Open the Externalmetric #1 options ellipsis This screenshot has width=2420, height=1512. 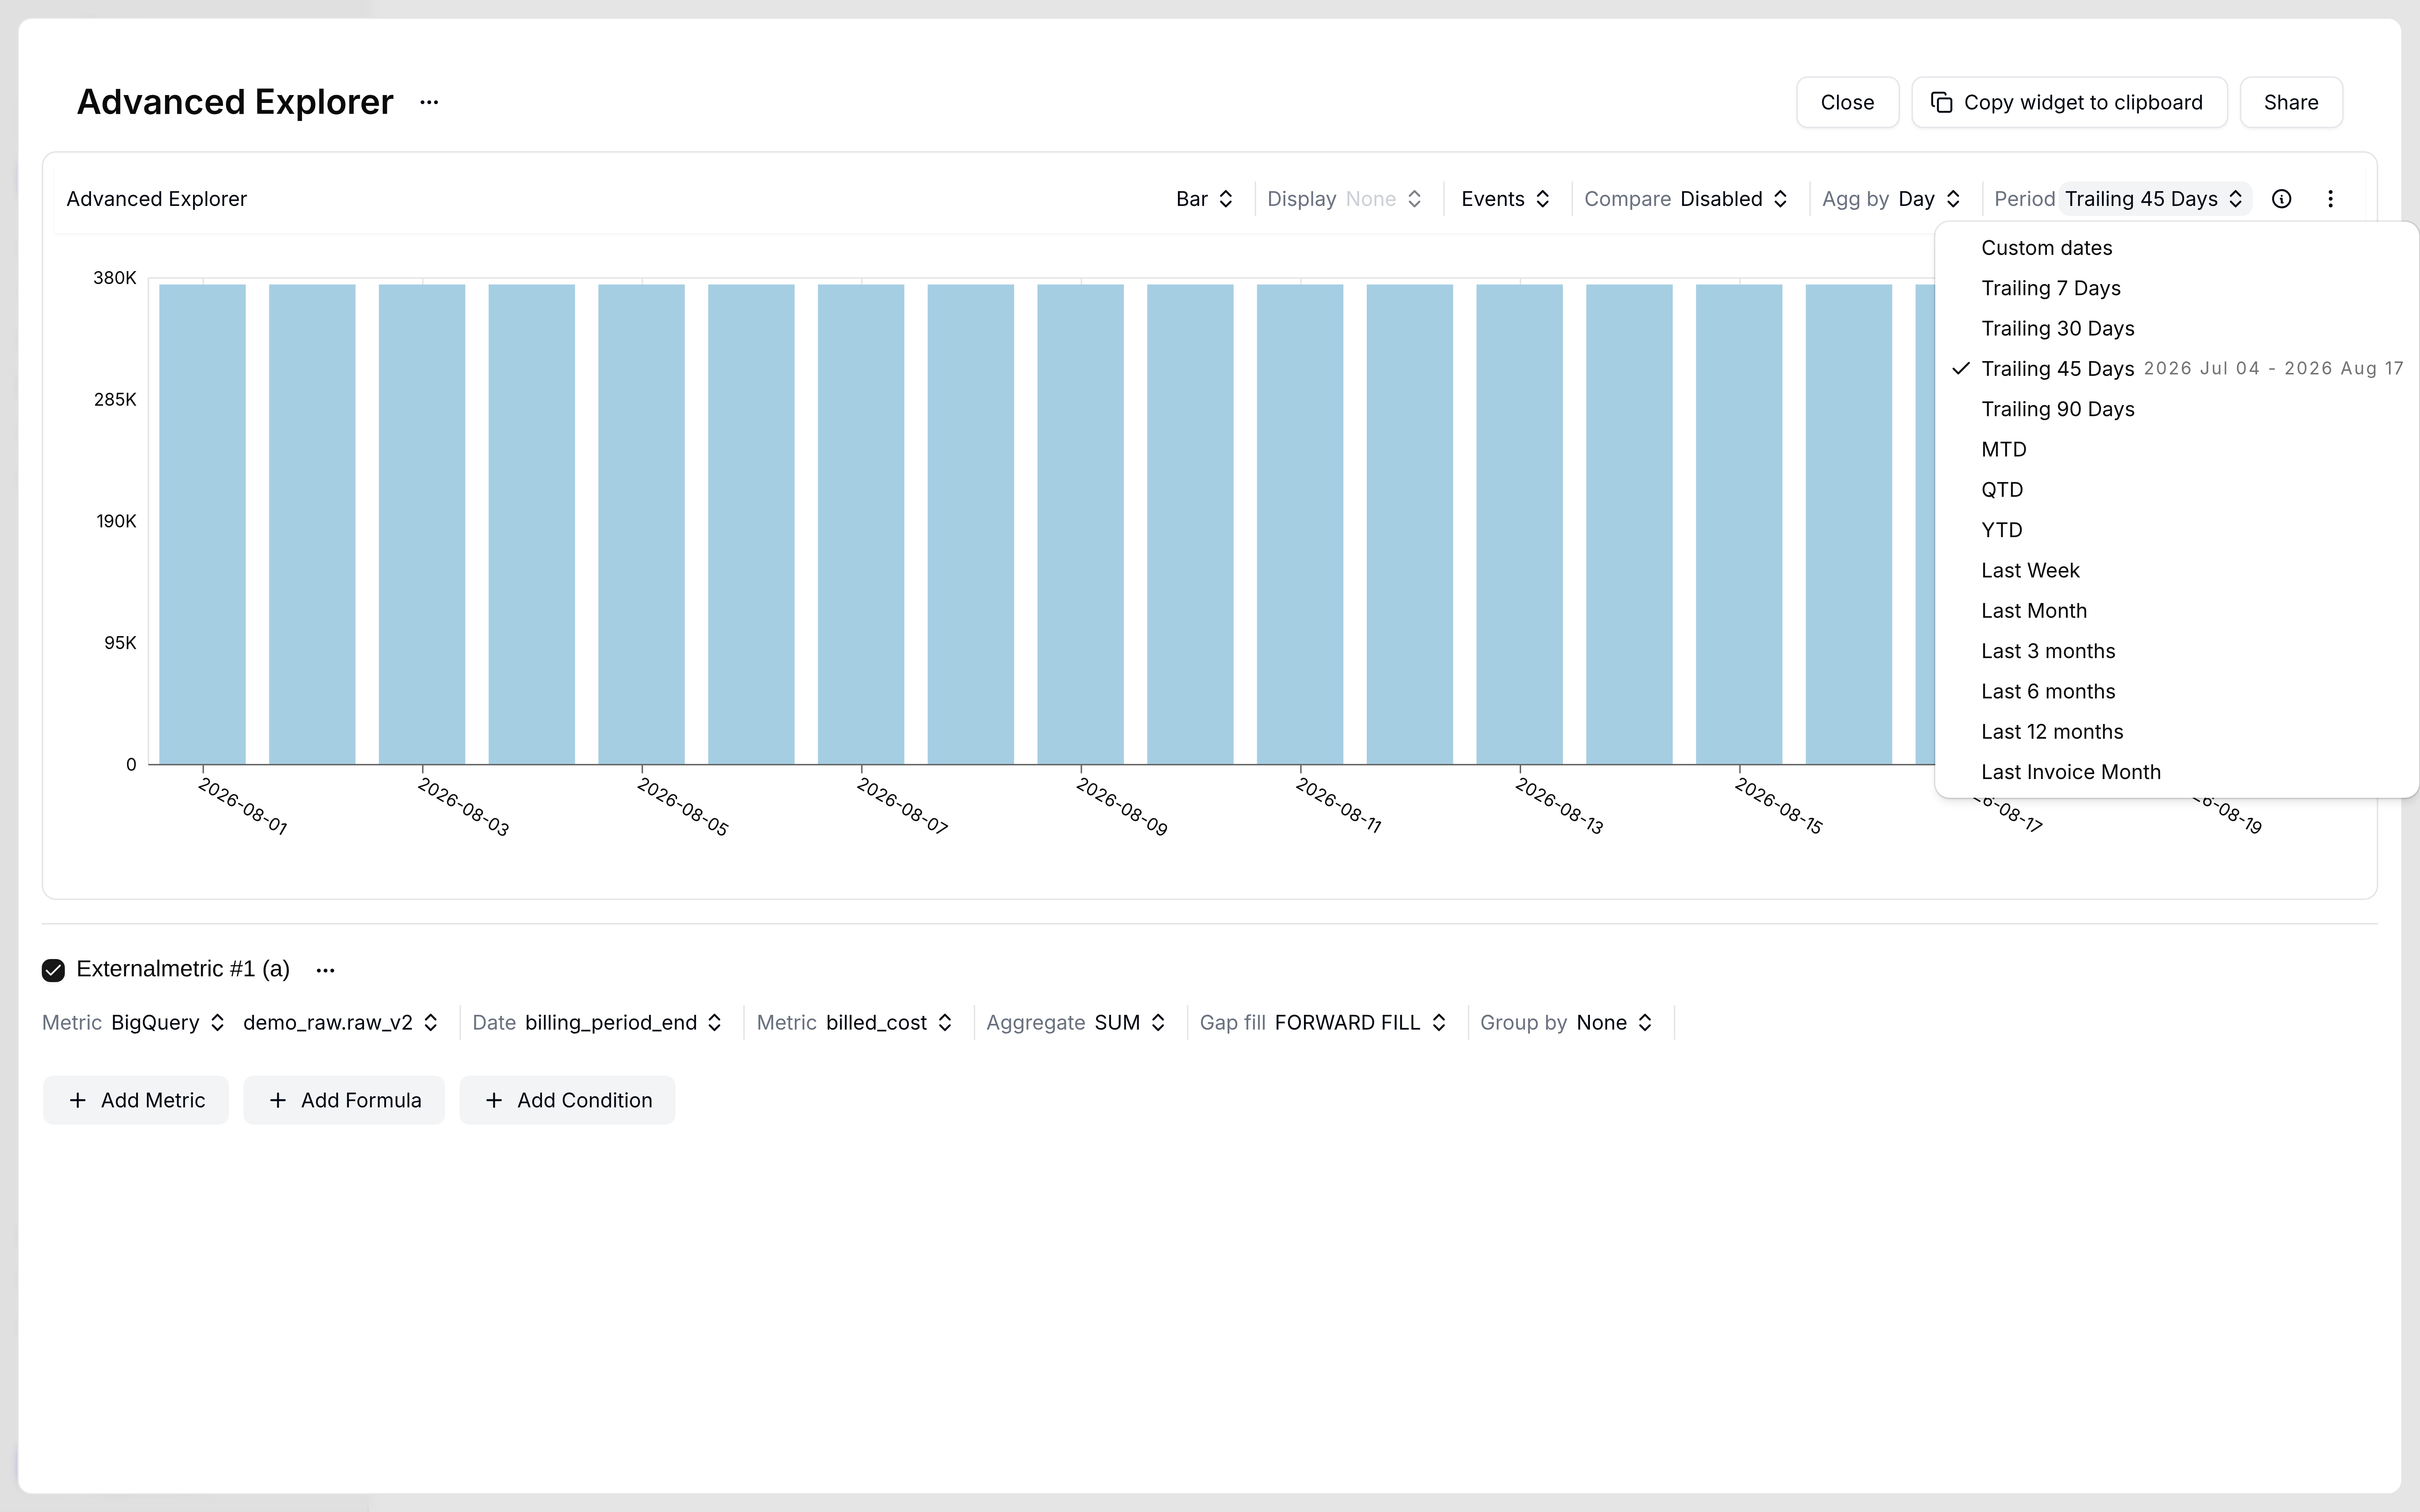[x=325, y=970]
